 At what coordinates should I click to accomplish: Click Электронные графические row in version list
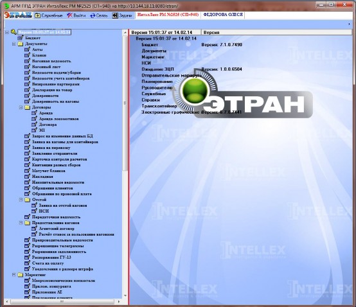170,112
